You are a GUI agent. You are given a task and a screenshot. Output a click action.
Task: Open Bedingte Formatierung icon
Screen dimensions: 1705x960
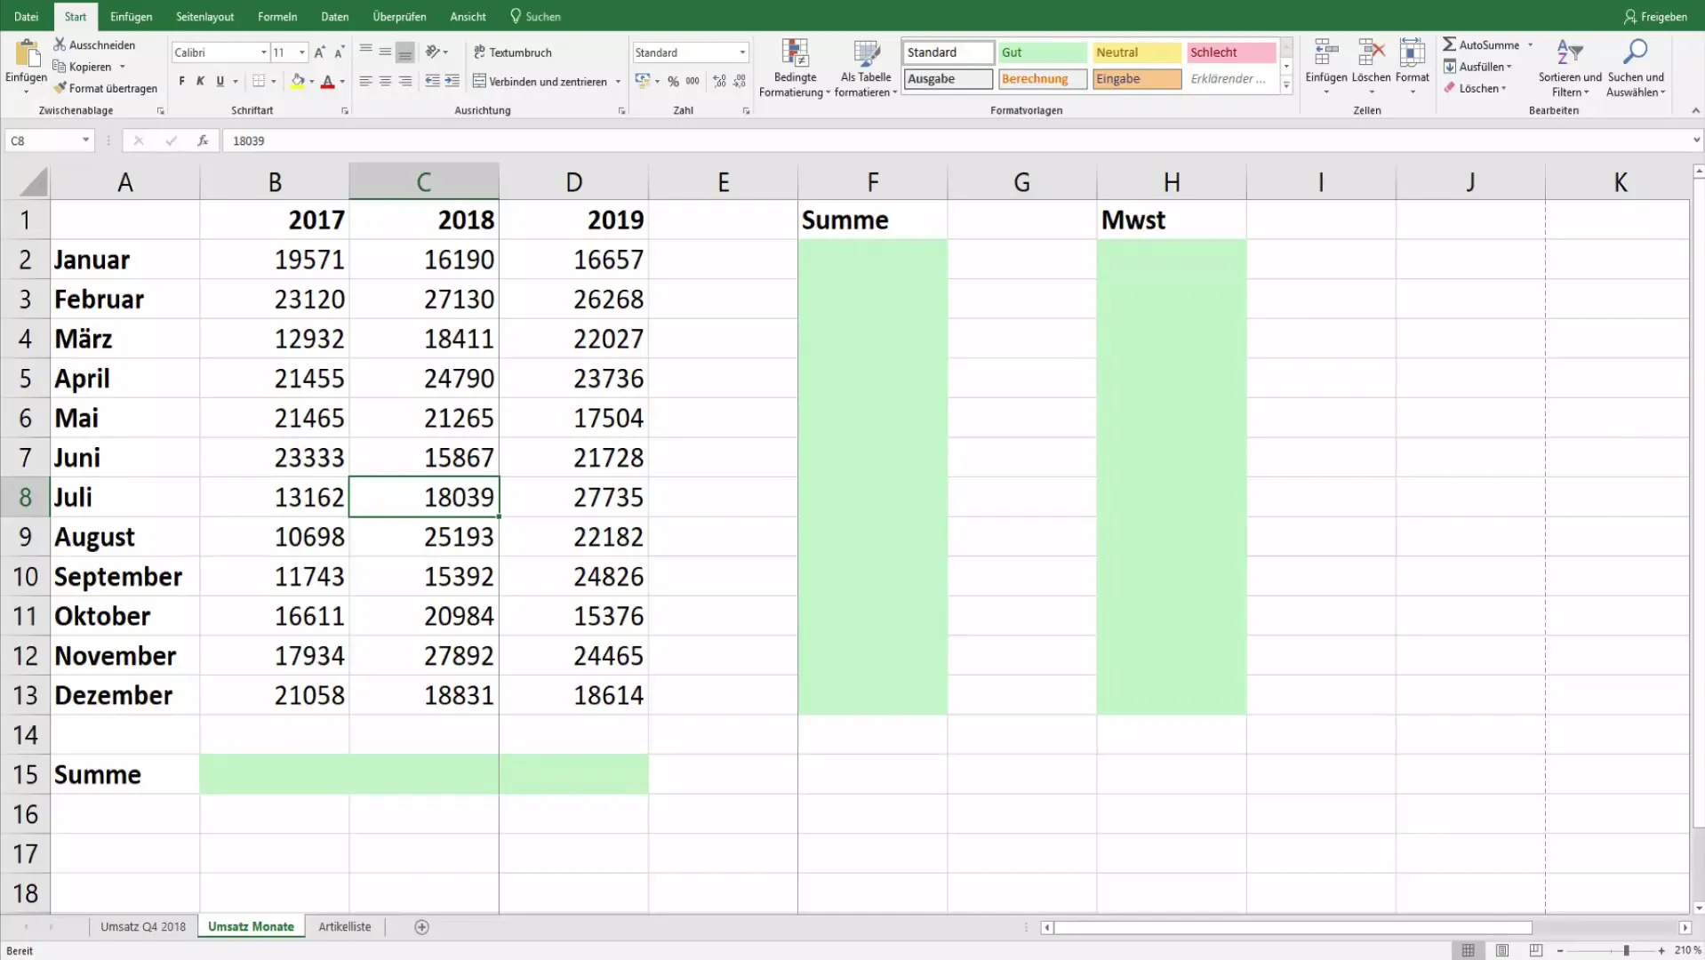click(795, 53)
